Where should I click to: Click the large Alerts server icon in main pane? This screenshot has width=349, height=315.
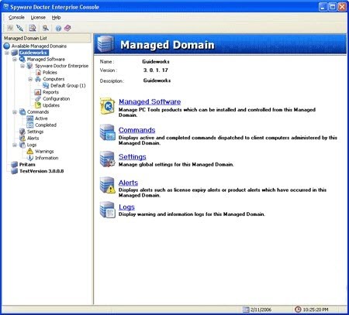pos(108,185)
